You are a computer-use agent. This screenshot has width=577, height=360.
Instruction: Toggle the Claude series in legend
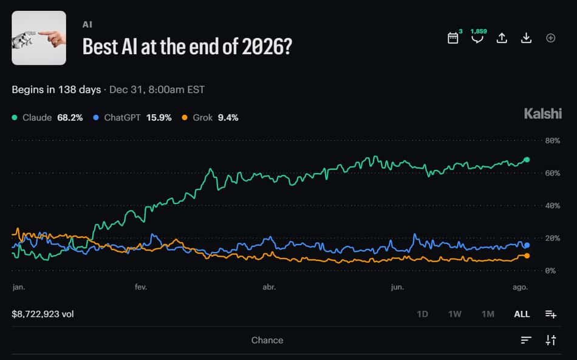47,118
